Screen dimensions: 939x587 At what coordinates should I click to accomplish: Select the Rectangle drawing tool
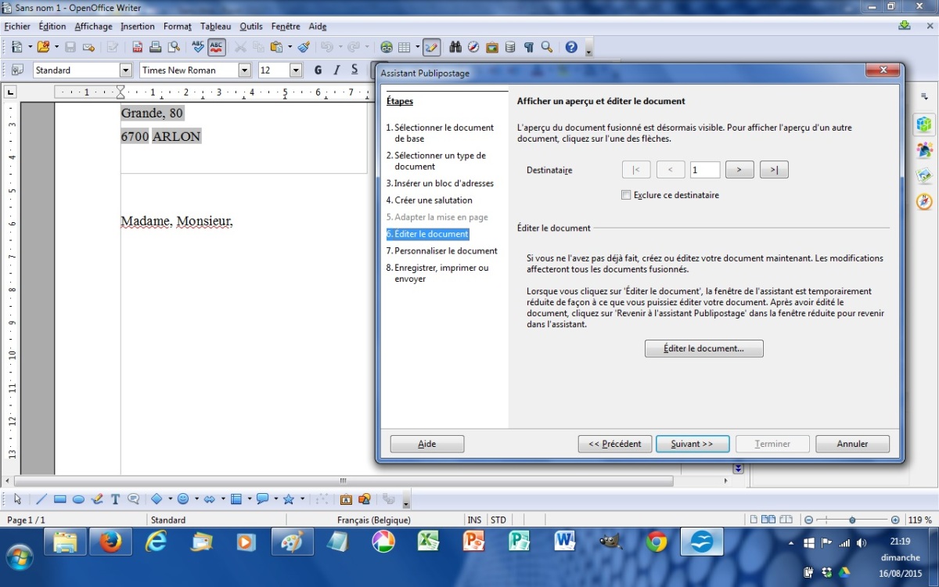click(60, 499)
